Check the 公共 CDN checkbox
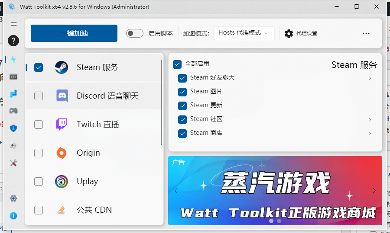 [39, 210]
